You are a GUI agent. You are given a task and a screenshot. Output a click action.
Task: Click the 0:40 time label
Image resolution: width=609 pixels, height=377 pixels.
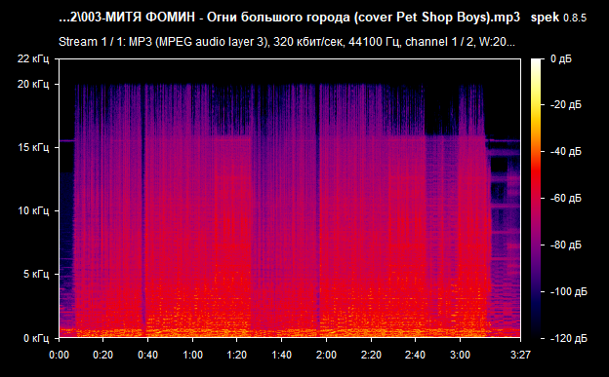click(147, 355)
